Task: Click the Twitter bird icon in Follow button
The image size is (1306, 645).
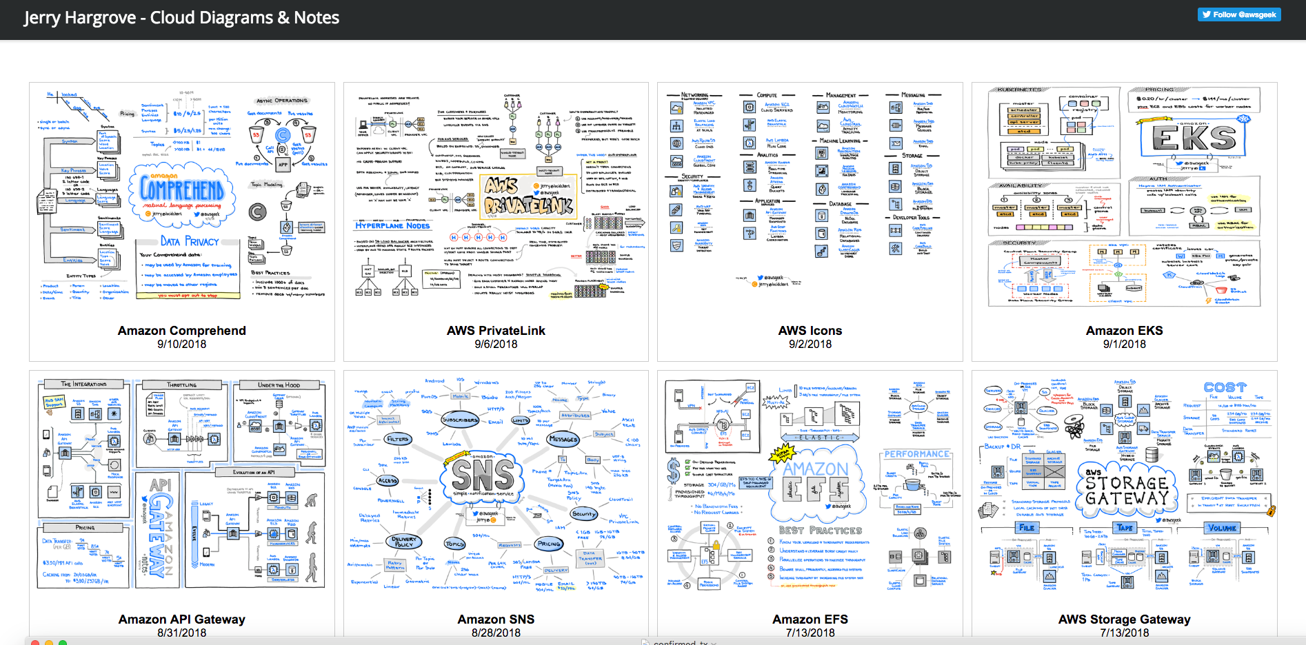Action: [x=1207, y=14]
